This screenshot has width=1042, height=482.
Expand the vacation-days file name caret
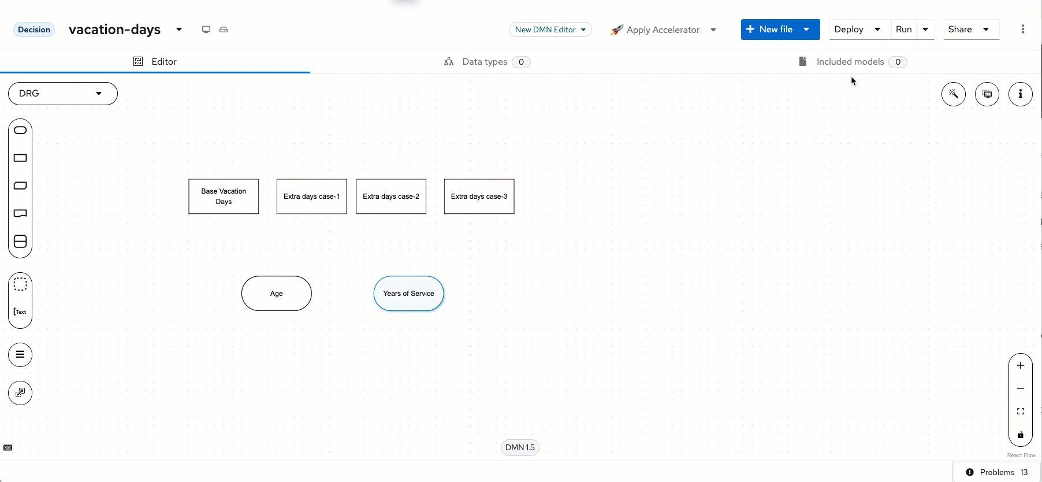[x=179, y=29]
